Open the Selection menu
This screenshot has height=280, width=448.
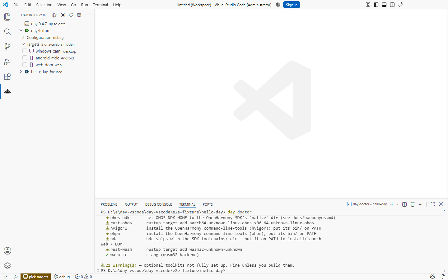[44, 5]
